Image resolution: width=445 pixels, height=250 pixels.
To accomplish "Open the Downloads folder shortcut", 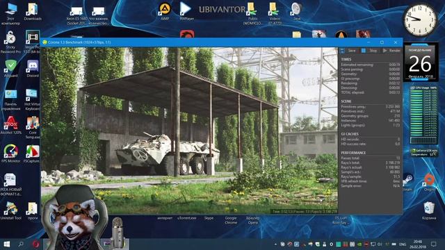I will coord(33,12).
